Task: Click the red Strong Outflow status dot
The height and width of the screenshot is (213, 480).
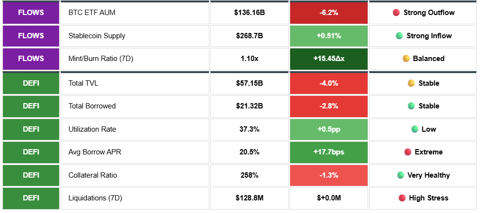Action: (x=396, y=13)
